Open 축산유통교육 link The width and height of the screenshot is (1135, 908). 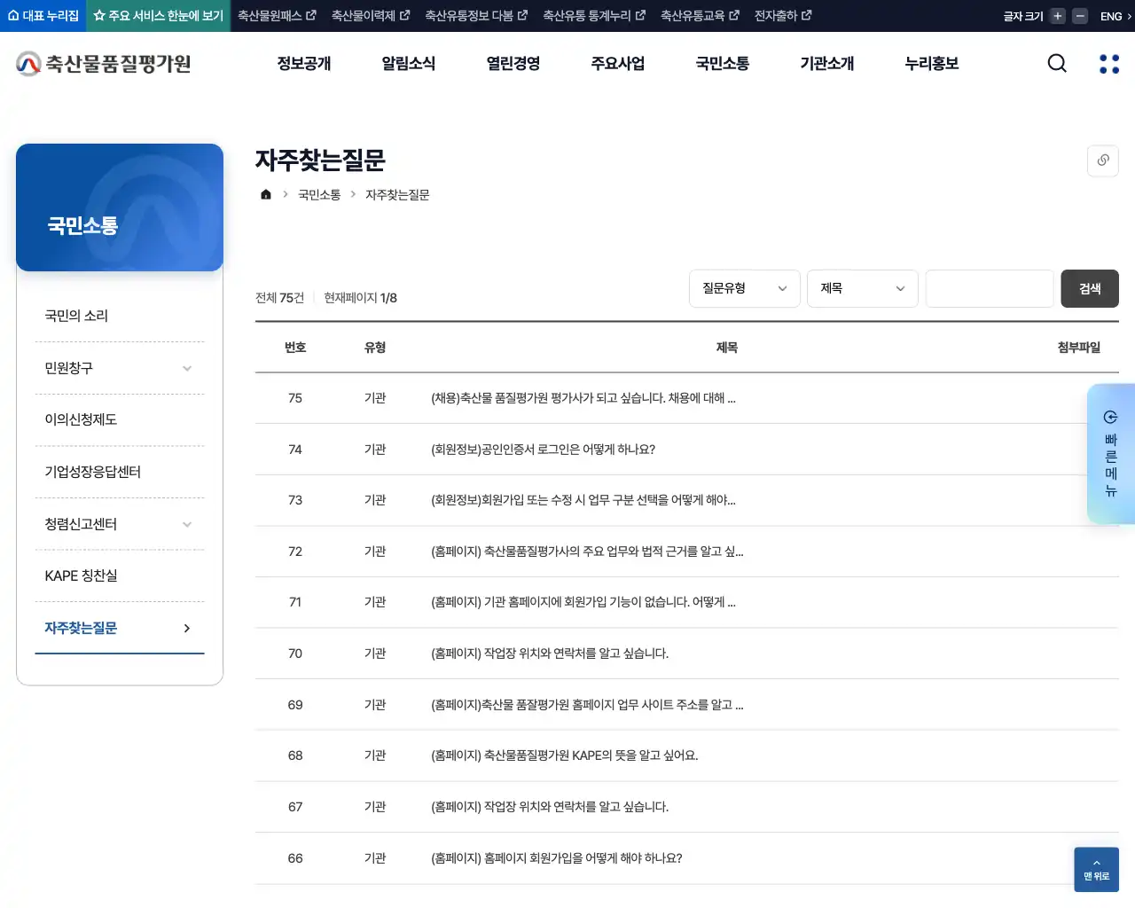pyautogui.click(x=700, y=16)
